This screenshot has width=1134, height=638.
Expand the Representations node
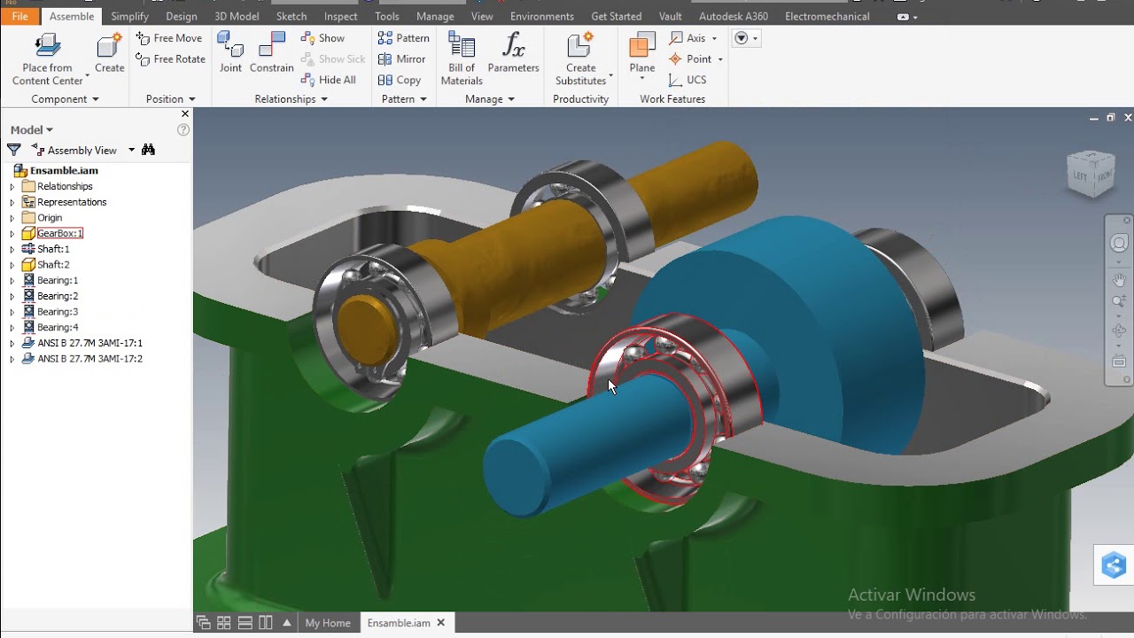[12, 203]
